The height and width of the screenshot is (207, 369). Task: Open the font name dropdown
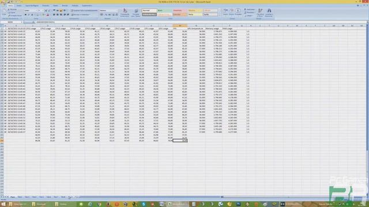[37, 10]
